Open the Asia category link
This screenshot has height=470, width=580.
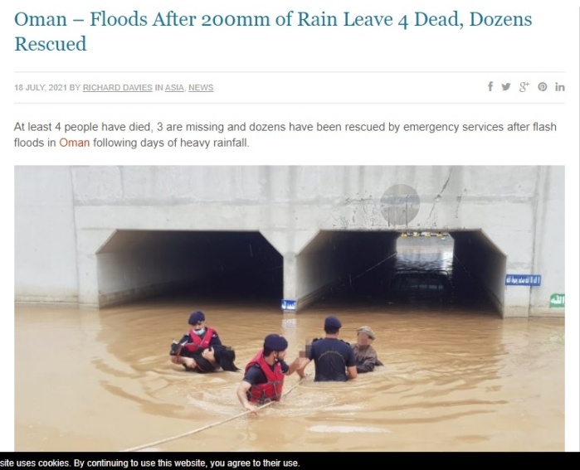174,88
